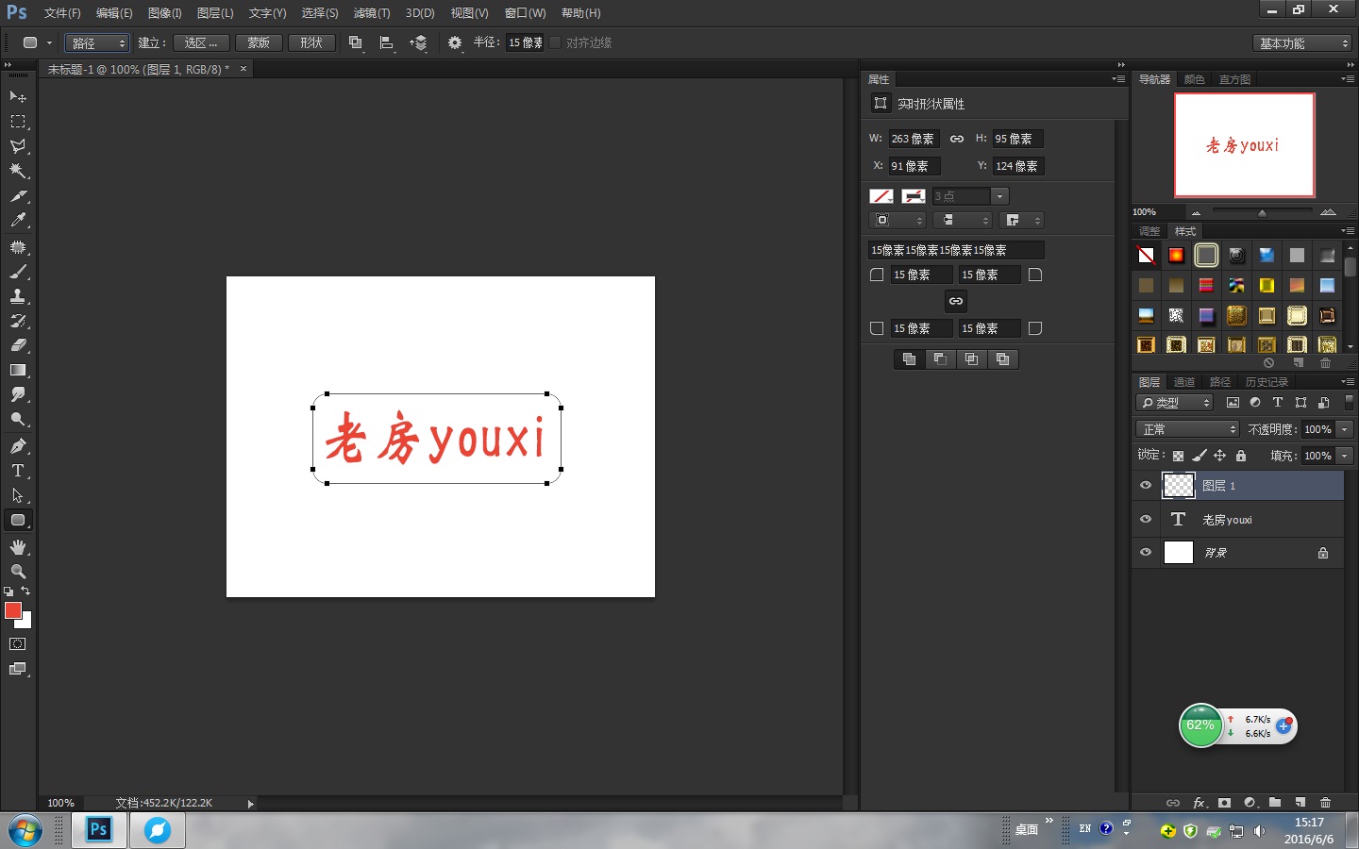Click the fx layer style icon
Screen dimensions: 1359x849
(x=1199, y=803)
